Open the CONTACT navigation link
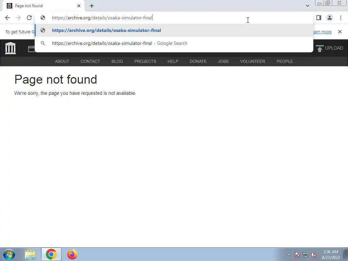 click(x=90, y=62)
